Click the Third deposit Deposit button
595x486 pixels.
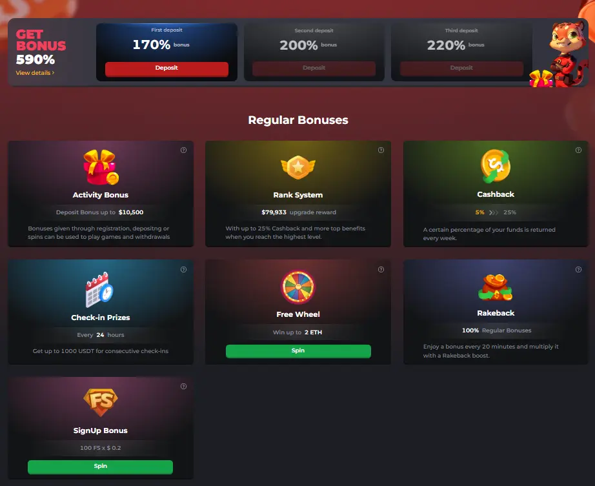point(461,69)
